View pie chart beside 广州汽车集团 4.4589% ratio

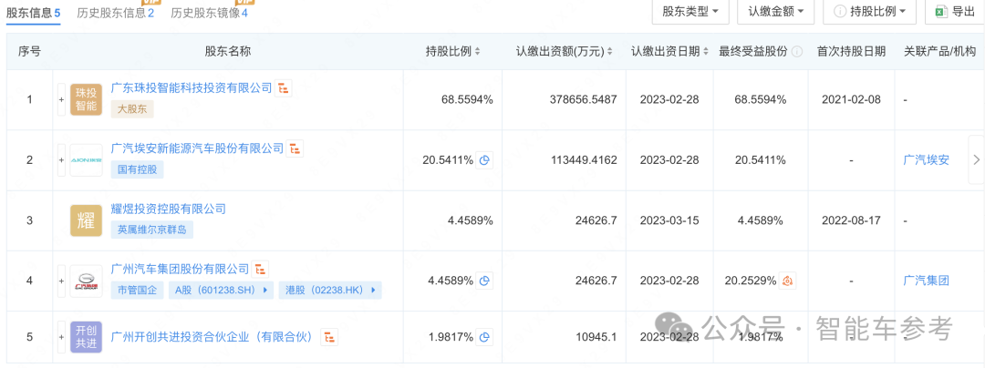pos(484,281)
